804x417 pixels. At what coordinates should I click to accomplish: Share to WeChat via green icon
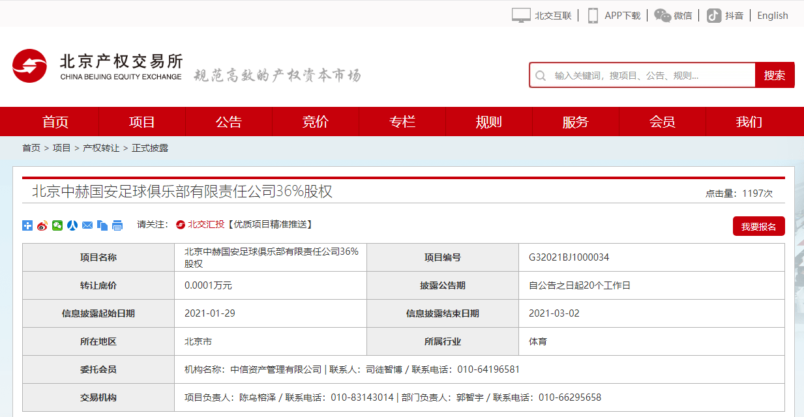(x=57, y=225)
